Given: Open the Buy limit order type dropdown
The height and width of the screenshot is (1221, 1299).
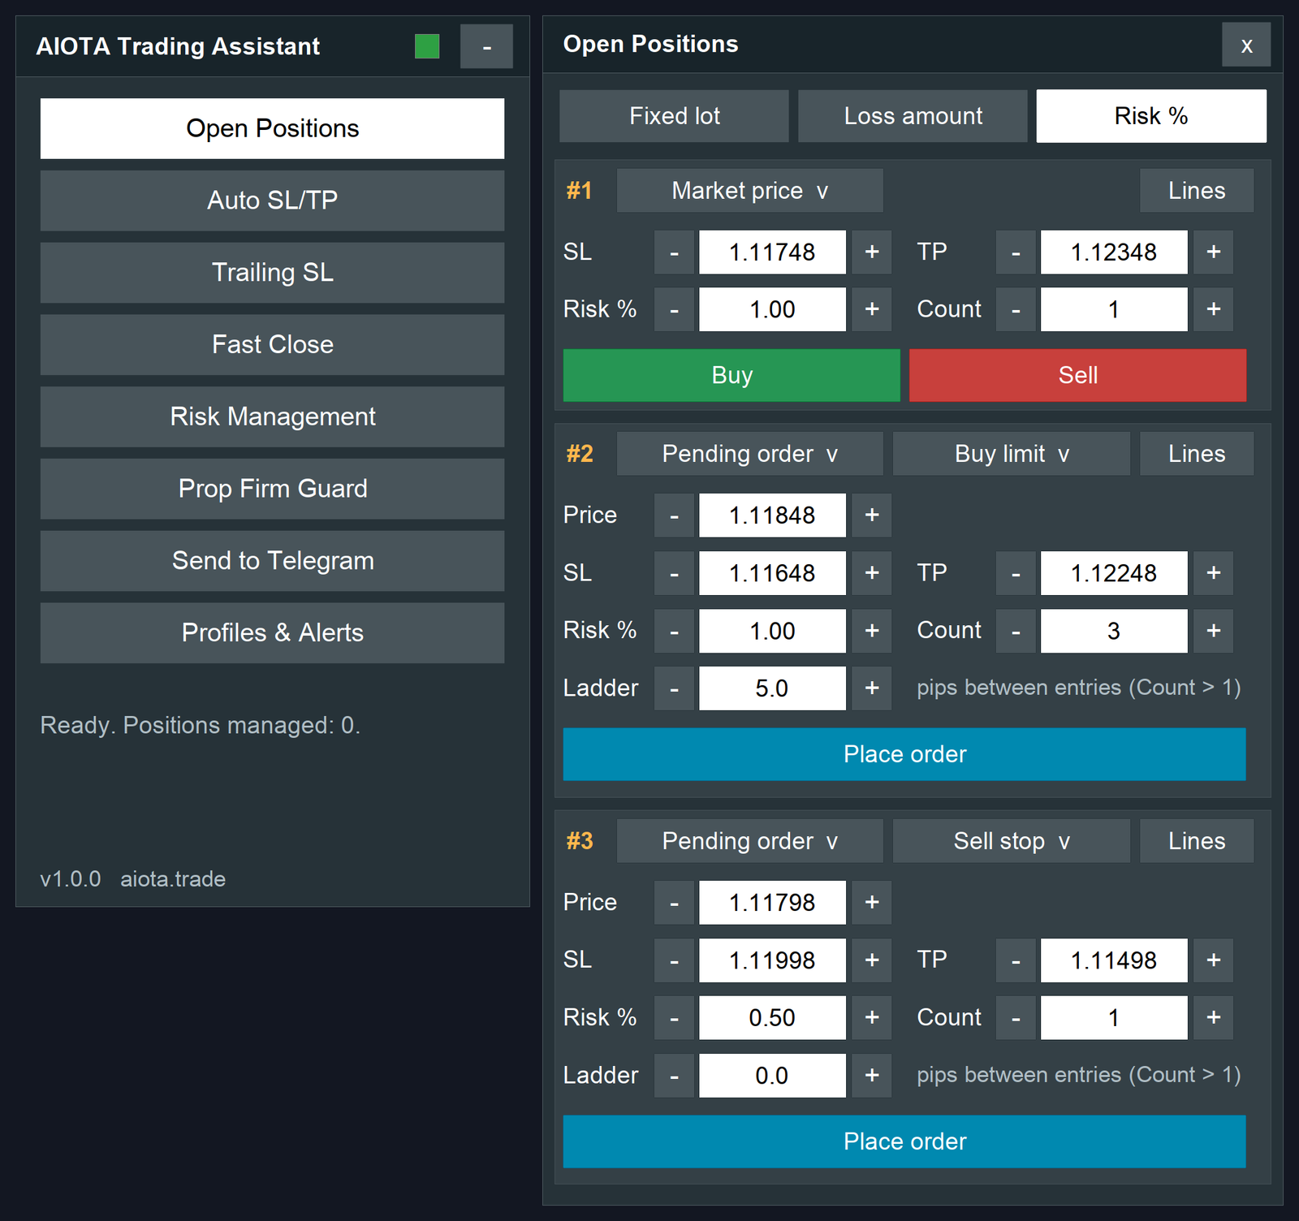Looking at the screenshot, I should 1012,454.
